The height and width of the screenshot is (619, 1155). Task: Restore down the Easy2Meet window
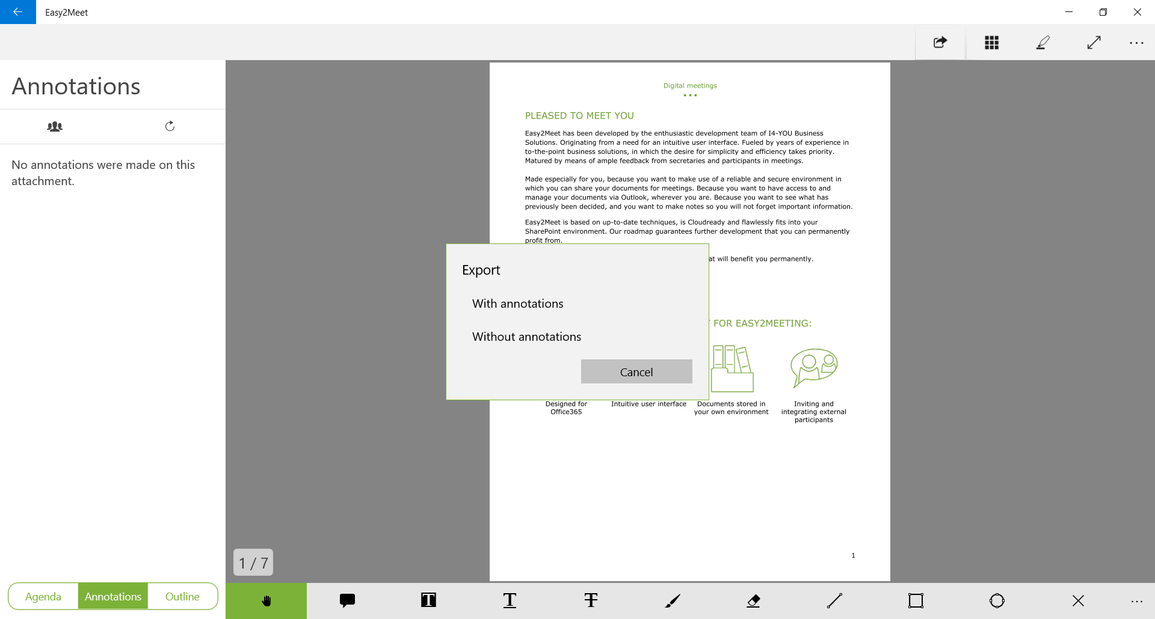(1103, 12)
